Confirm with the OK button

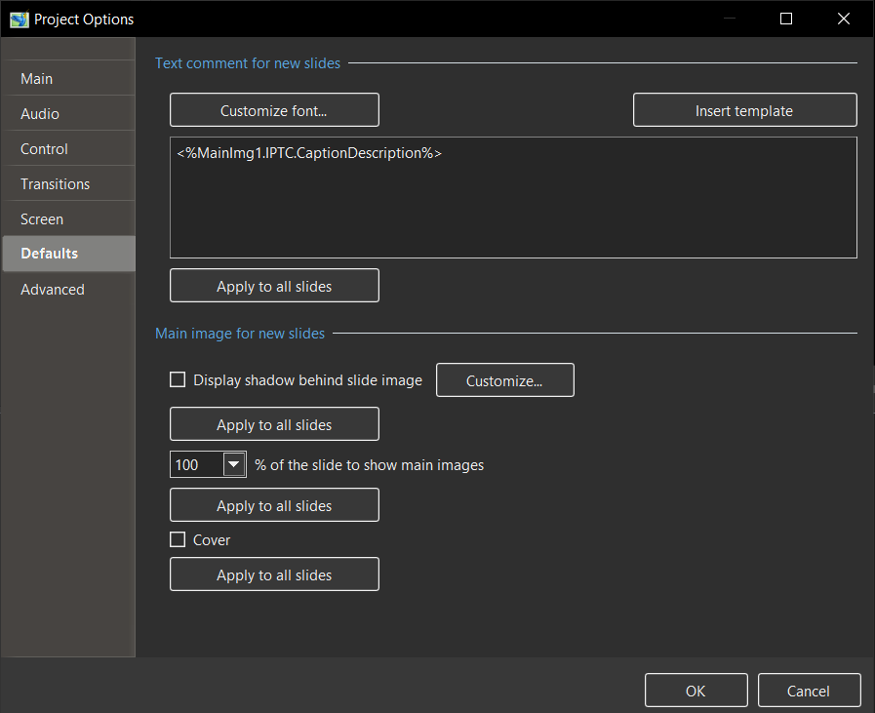pos(696,691)
